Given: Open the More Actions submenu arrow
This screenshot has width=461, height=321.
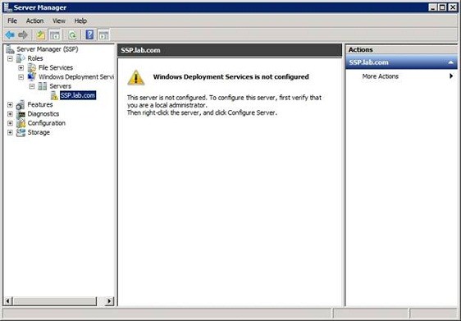Looking at the screenshot, I should [x=451, y=76].
